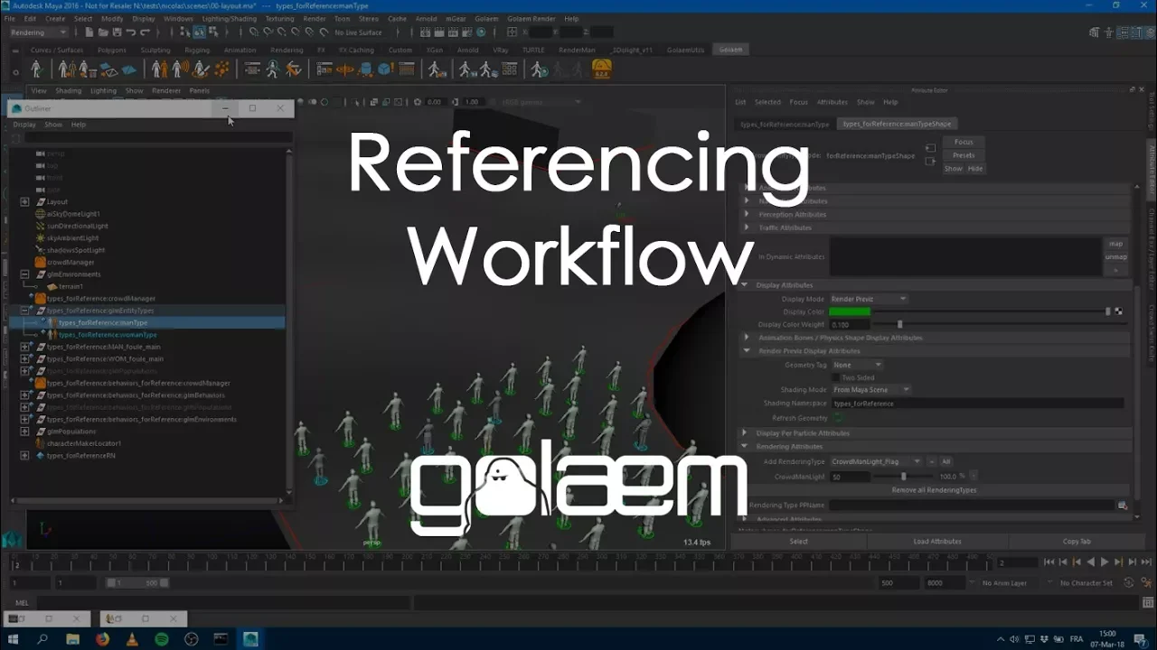Select types_forReference:womanType in Outliner
1157x650 pixels.
[x=108, y=335]
